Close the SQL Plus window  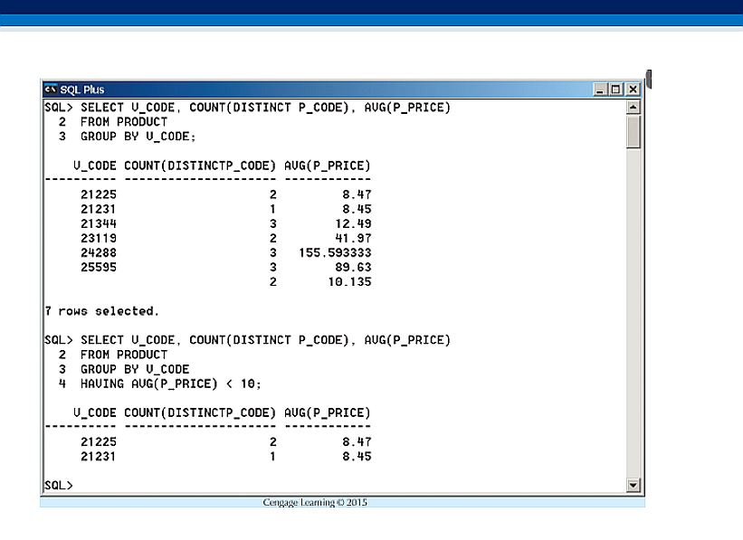pyautogui.click(x=632, y=90)
